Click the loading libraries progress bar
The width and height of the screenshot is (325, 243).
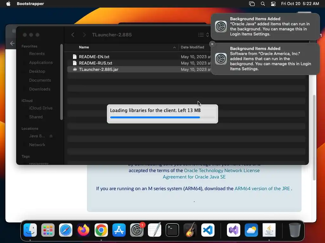(x=162, y=117)
